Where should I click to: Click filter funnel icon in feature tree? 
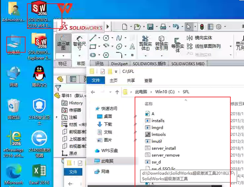click(x=58, y=88)
